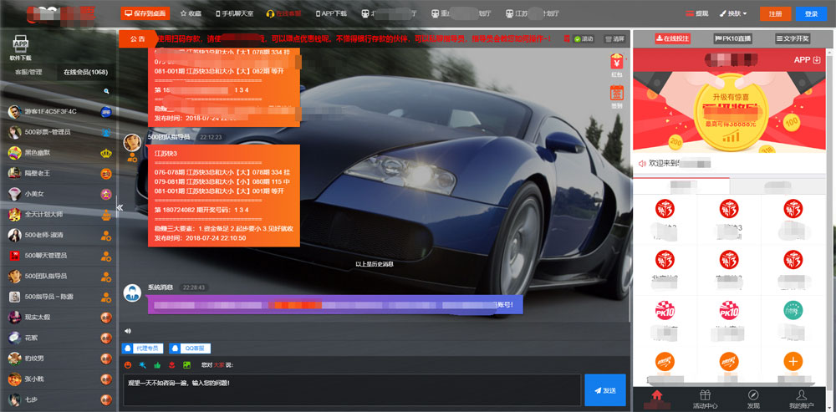This screenshot has height=412, width=836.
Task: Switch to the 在线会员(1068) tab
Action: click(86, 73)
